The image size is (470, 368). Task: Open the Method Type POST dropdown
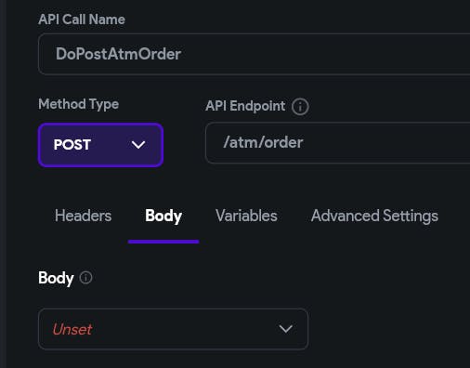pos(100,145)
